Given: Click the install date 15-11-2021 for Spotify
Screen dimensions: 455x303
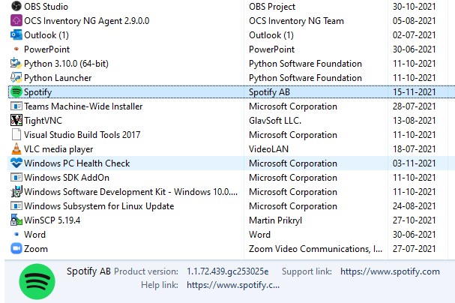Looking at the screenshot, I should 414,92.
